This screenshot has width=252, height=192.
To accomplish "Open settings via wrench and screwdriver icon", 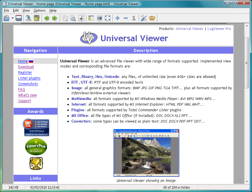I will [x=144, y=18].
